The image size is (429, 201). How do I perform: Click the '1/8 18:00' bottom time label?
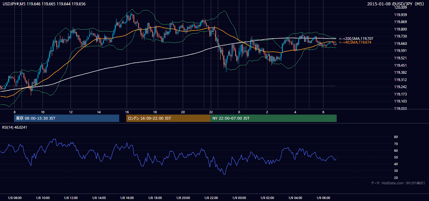(x=155, y=198)
